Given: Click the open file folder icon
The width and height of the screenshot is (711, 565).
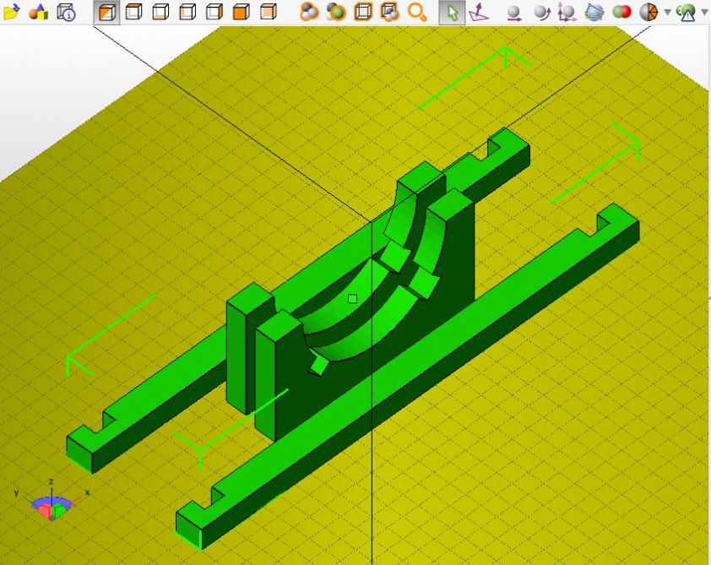Looking at the screenshot, I should (x=11, y=12).
